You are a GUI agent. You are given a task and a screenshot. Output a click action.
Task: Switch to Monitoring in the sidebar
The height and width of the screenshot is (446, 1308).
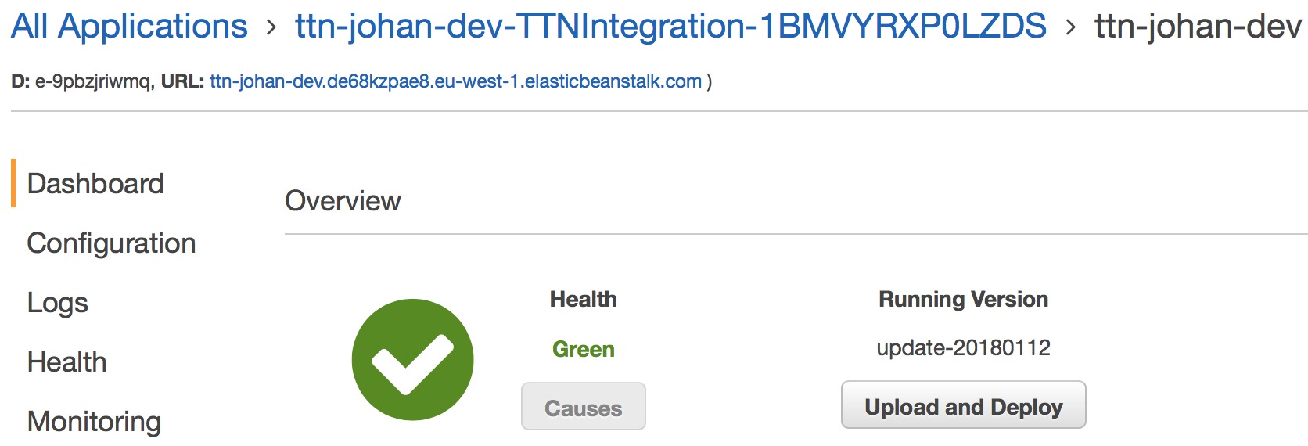pyautogui.click(x=95, y=422)
